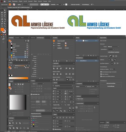Open the Stärke dropdown in Kontur panel
Image resolution: width=126 pixels, height=132 pixels.
[43, 84]
